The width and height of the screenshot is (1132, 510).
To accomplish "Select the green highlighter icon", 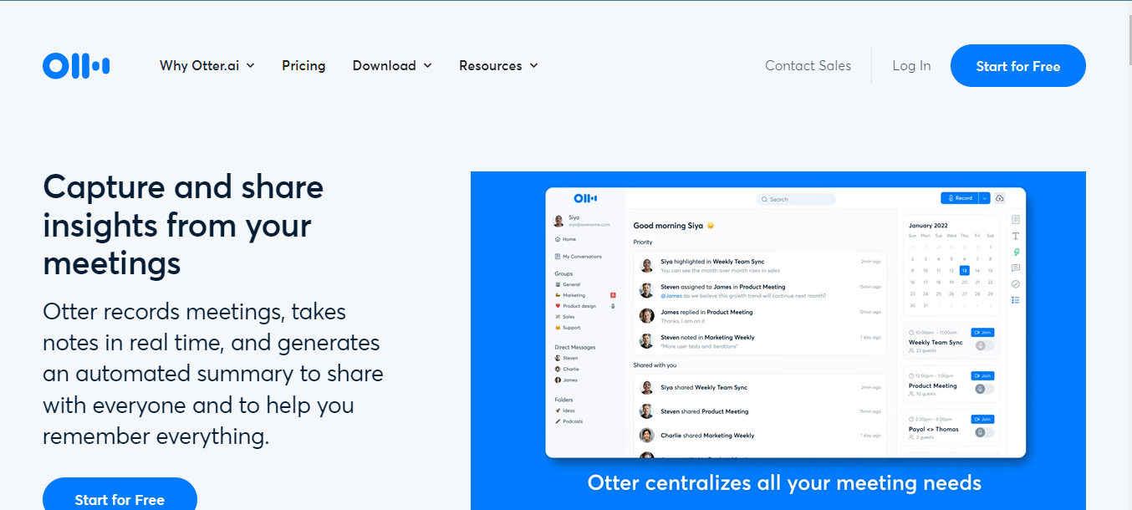I will 1016,252.
